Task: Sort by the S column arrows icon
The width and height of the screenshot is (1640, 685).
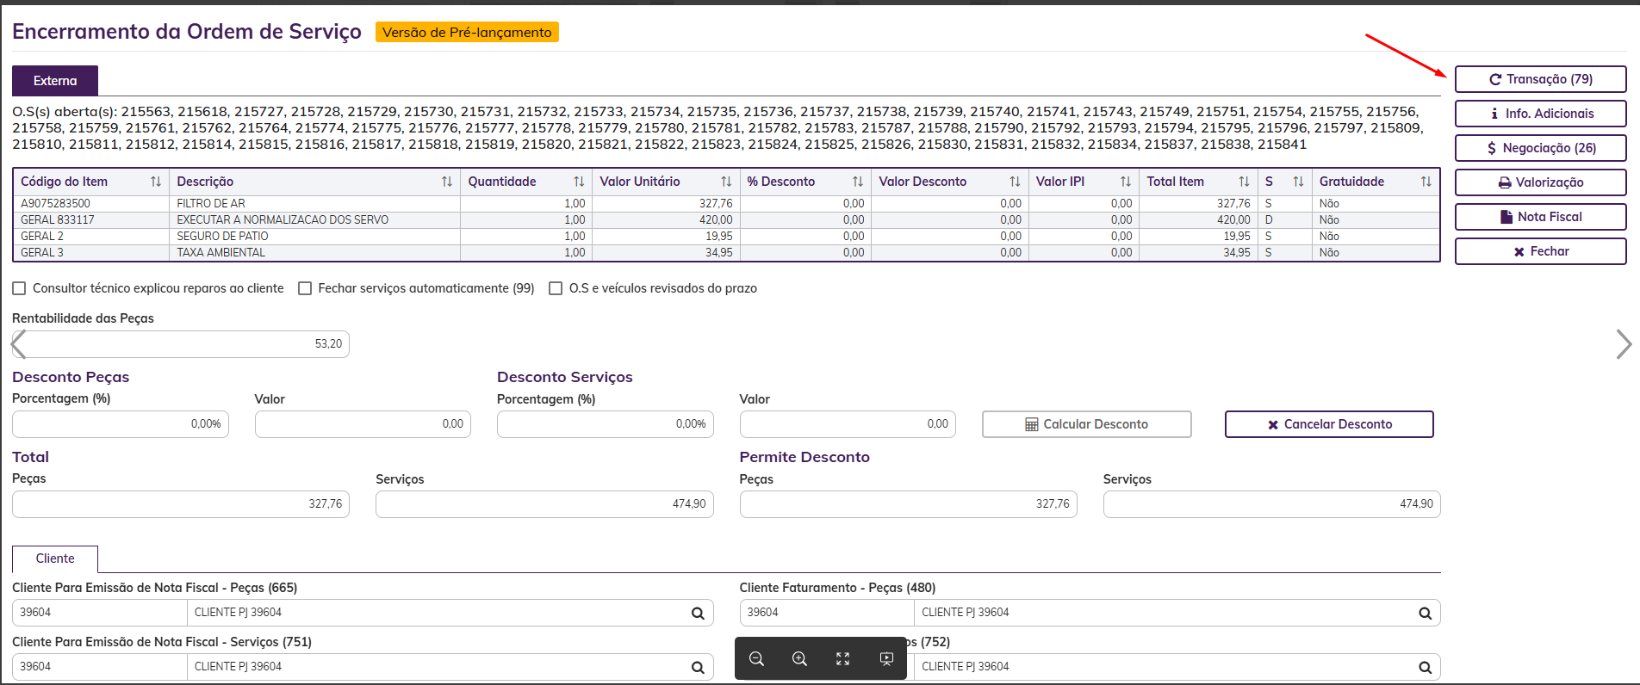Action: point(1298,182)
